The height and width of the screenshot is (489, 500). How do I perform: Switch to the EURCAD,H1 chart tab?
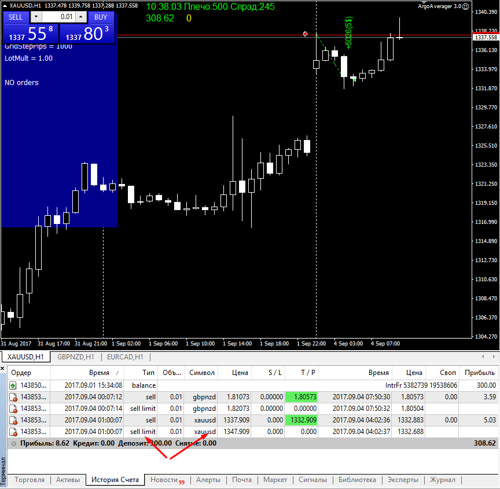point(125,356)
